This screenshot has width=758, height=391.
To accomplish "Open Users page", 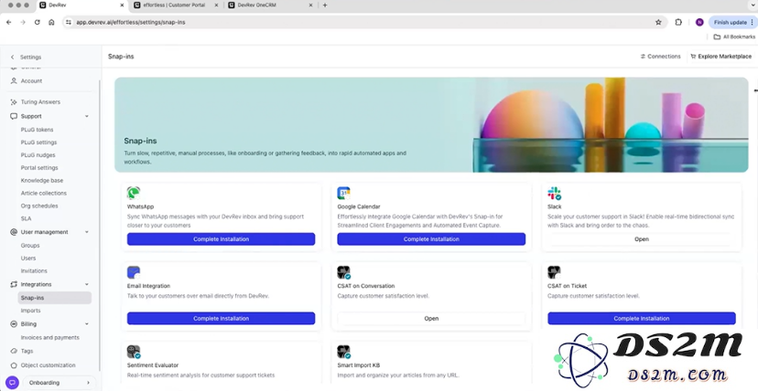I will pyautogui.click(x=28, y=258).
